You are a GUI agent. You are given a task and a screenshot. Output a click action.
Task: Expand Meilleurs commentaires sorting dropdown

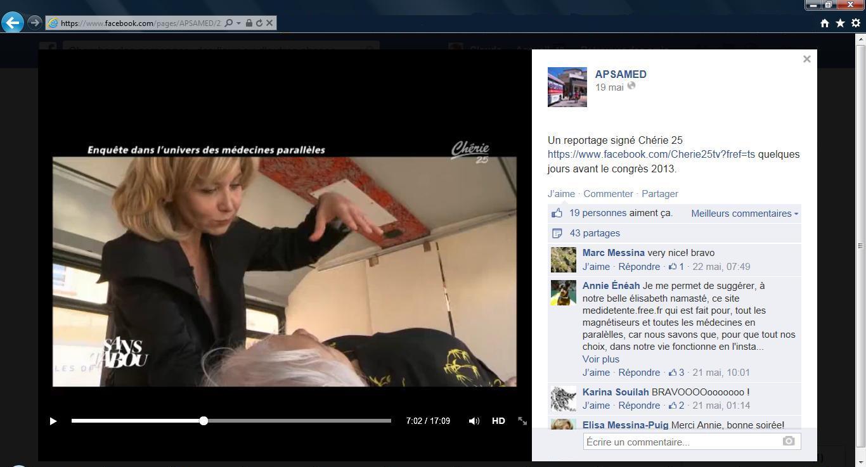coord(744,214)
